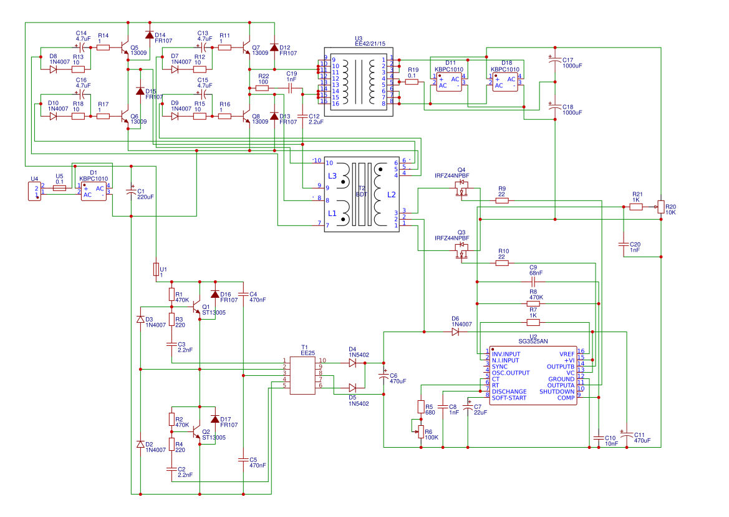Select the R19 0.1 resistor symbol
Screen dimensions: 729x517
[412, 82]
